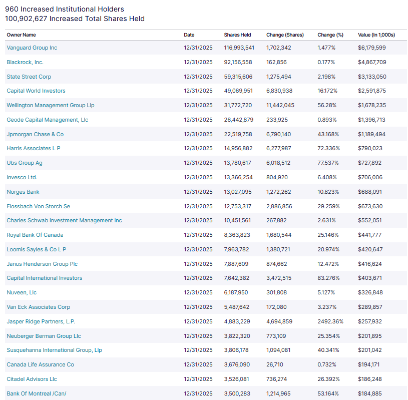Open Invesco Ltd. link
Image resolution: width=408 pixels, height=400 pixels.
[x=22, y=178]
